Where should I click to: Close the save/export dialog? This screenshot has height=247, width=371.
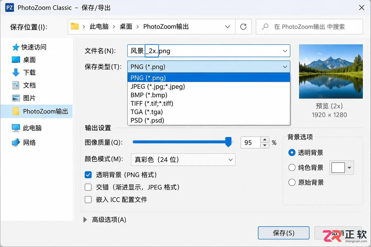point(362,8)
